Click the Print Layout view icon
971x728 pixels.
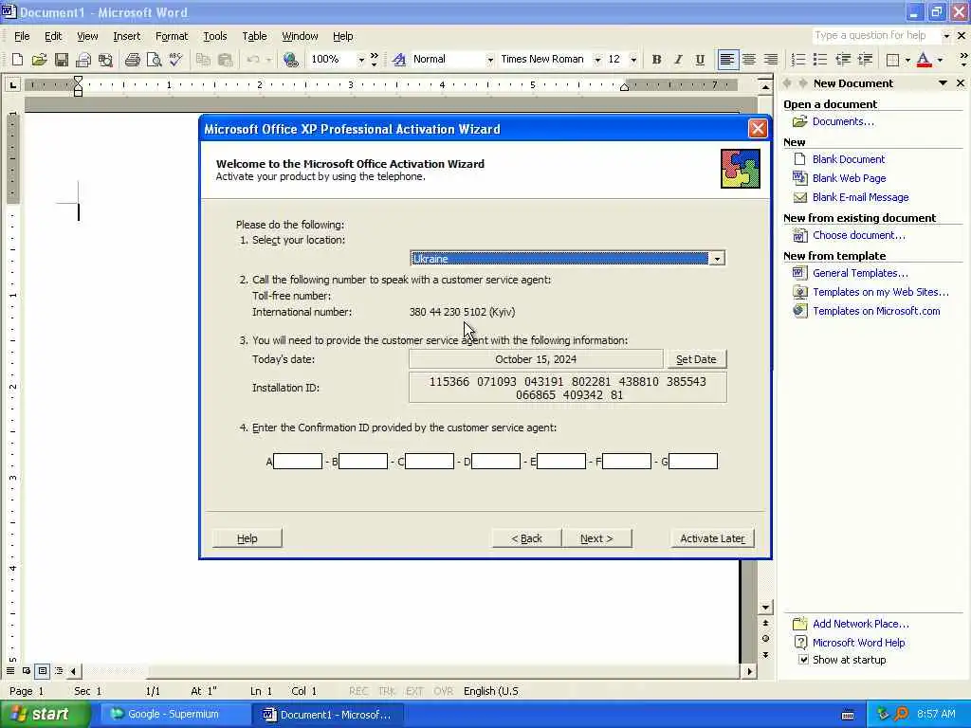[42, 670]
